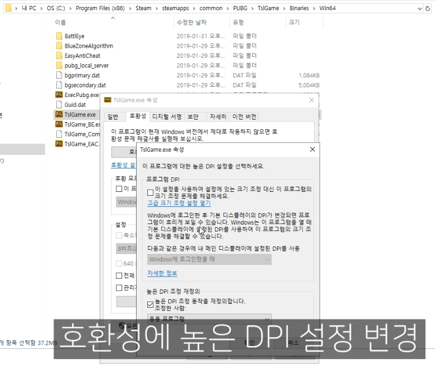Switch to the 이전 버전 tab
This screenshot has height=365, width=435.
pos(244,117)
